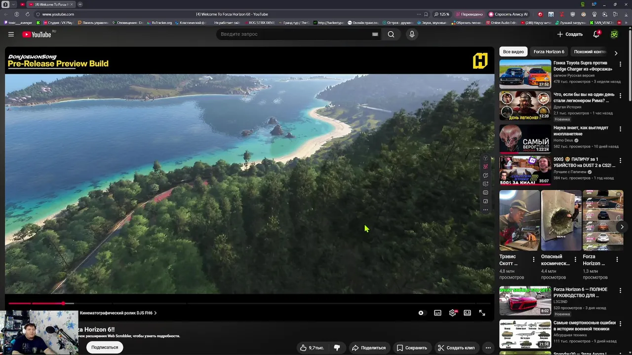This screenshot has height=355, width=632.
Task: Click the H channel watermark in video
Action: [480, 61]
